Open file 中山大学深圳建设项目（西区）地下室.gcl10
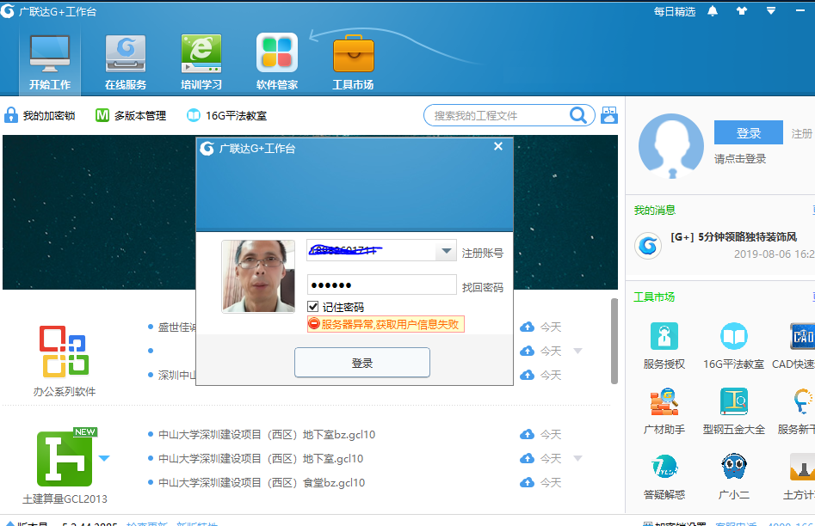815x526 pixels. coord(261,458)
